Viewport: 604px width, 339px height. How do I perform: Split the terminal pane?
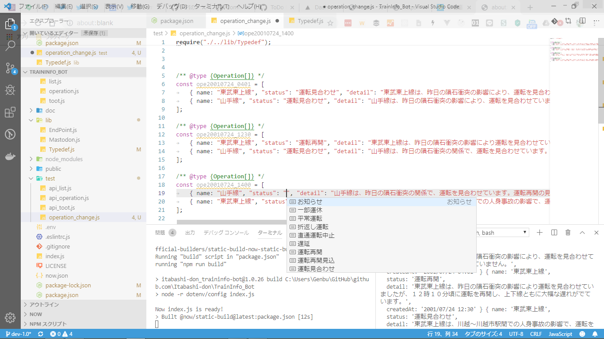pos(554,233)
